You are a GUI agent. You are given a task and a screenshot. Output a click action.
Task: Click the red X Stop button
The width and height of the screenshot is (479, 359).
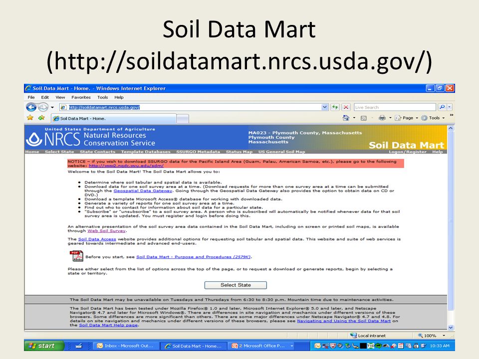346,107
